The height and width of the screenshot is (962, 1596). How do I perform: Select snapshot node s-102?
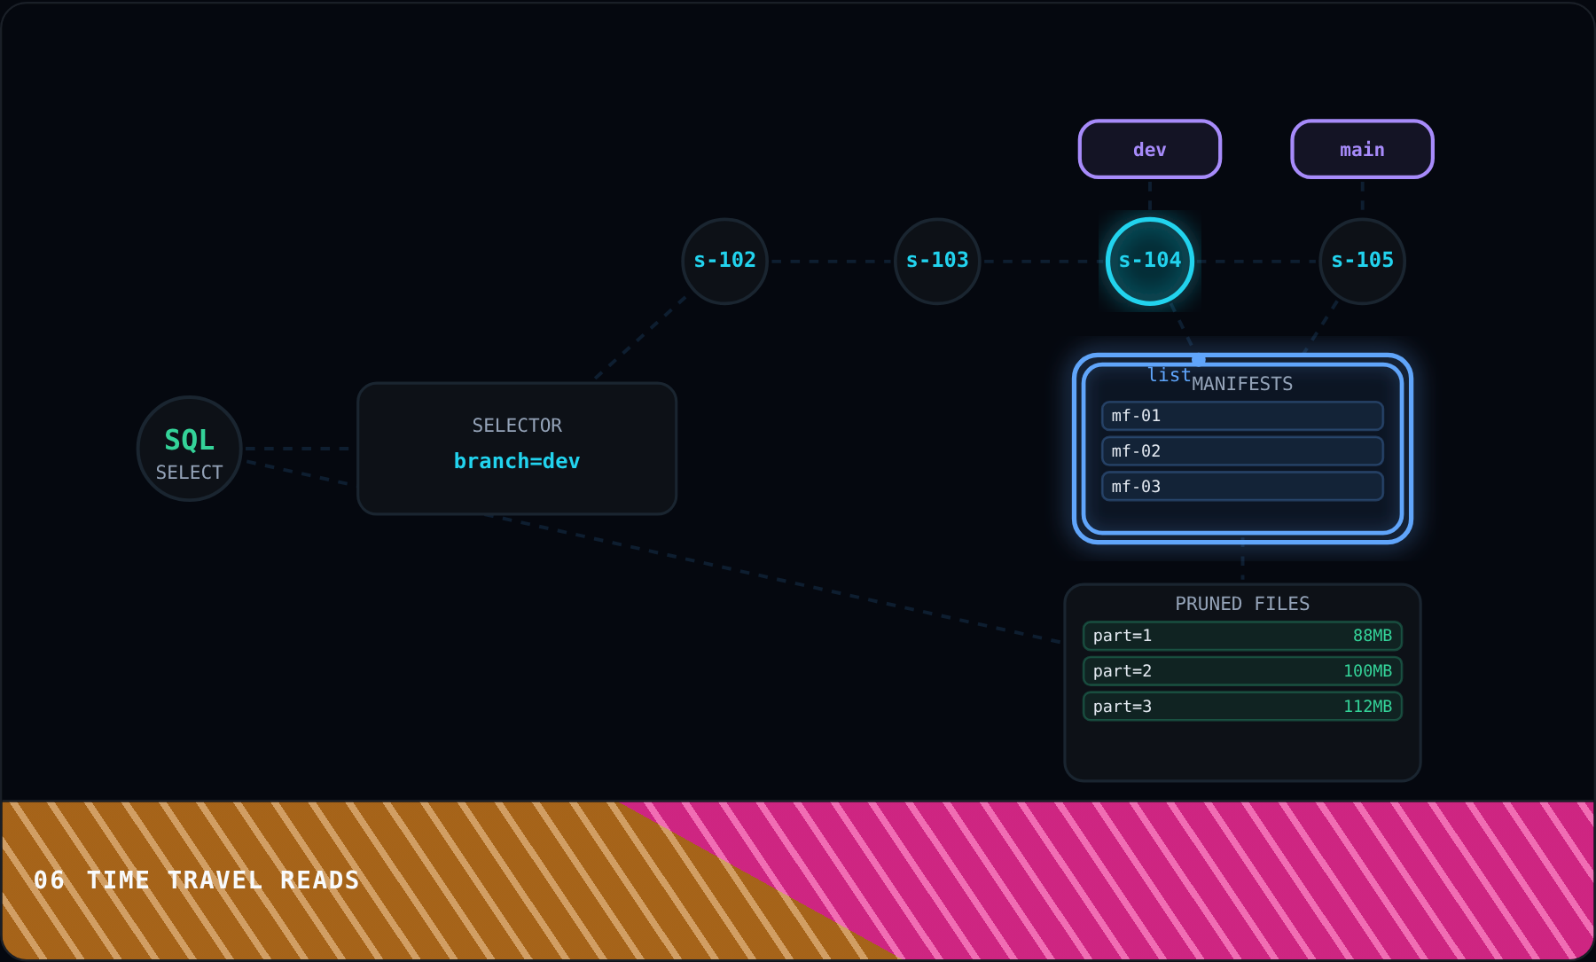[x=724, y=262]
